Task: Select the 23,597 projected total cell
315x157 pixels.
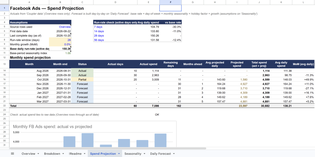Action: [237, 106]
